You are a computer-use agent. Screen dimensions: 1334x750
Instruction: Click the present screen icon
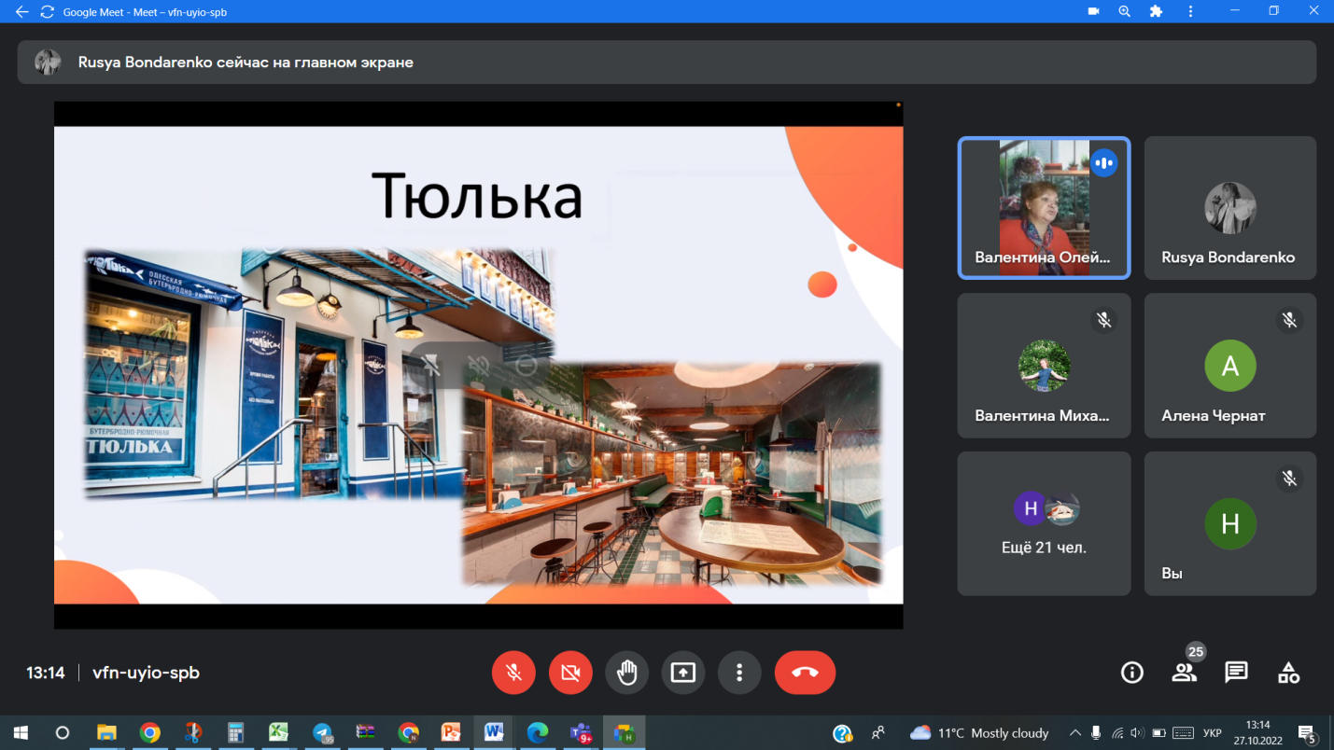(683, 673)
